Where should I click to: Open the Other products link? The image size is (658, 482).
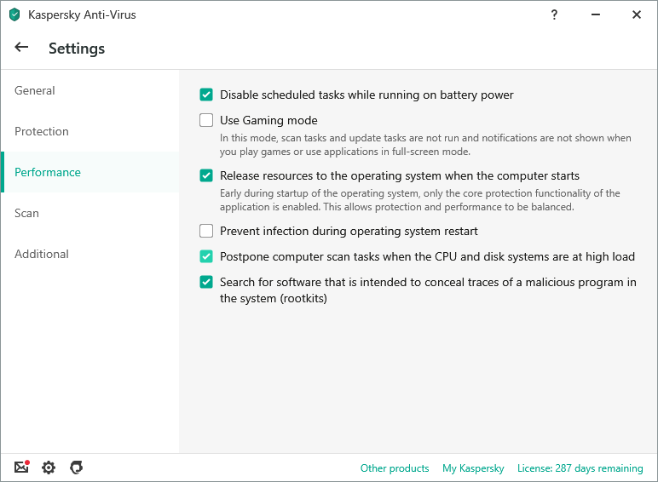click(x=395, y=468)
